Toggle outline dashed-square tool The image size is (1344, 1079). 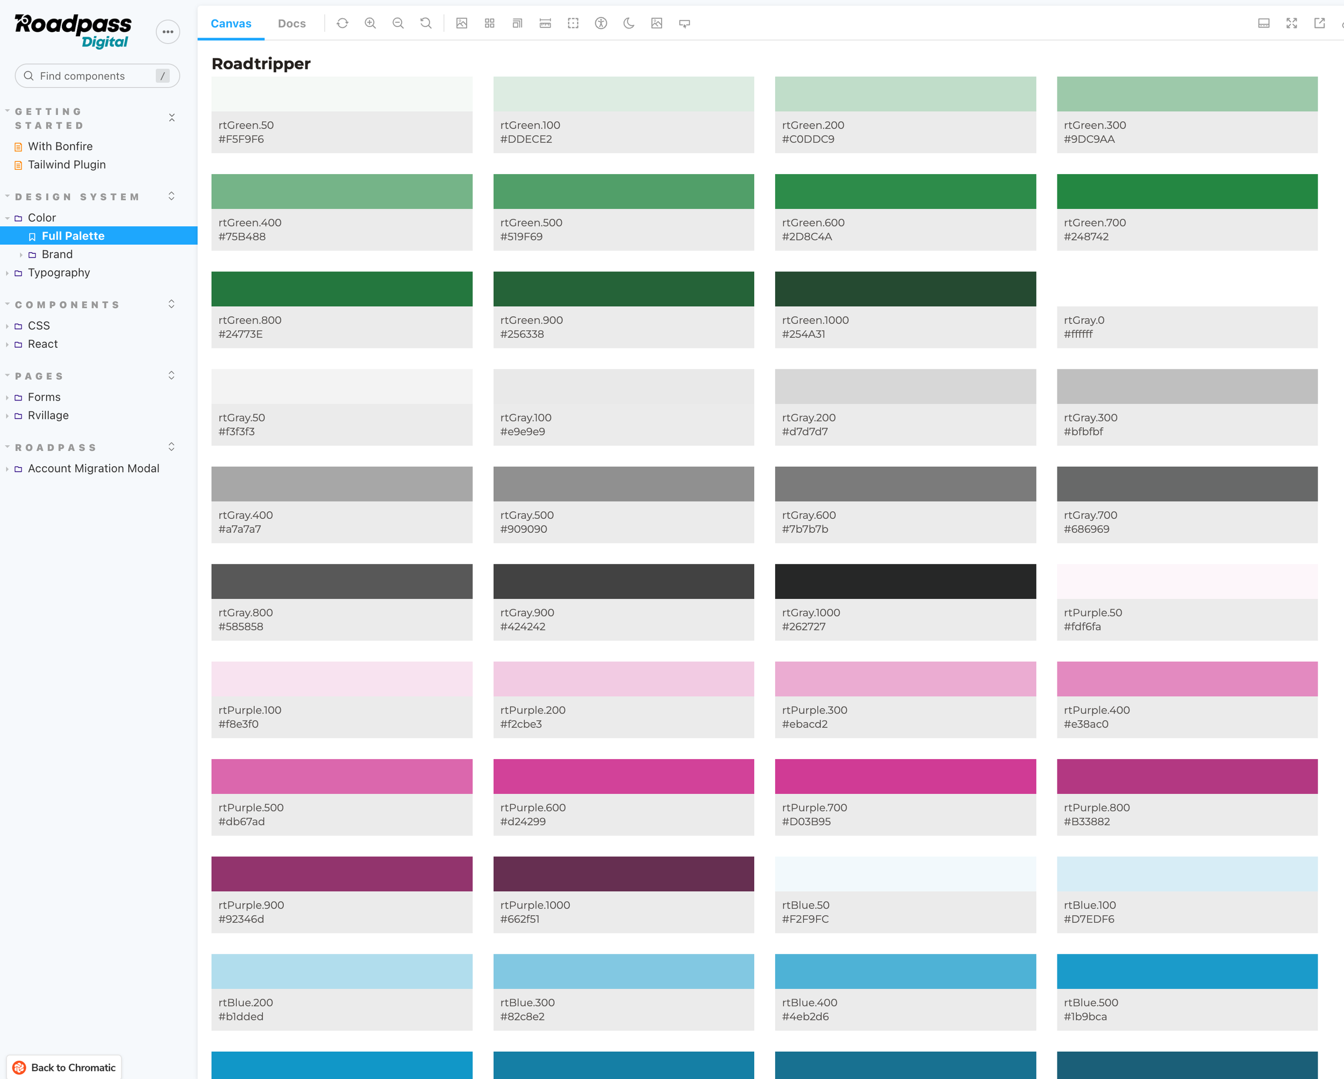coord(573,23)
